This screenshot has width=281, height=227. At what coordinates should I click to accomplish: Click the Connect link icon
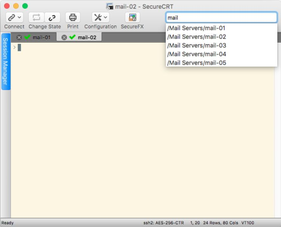click(12, 17)
